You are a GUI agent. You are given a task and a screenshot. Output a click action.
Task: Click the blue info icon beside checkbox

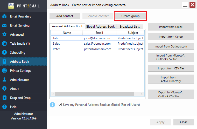pos(52,105)
